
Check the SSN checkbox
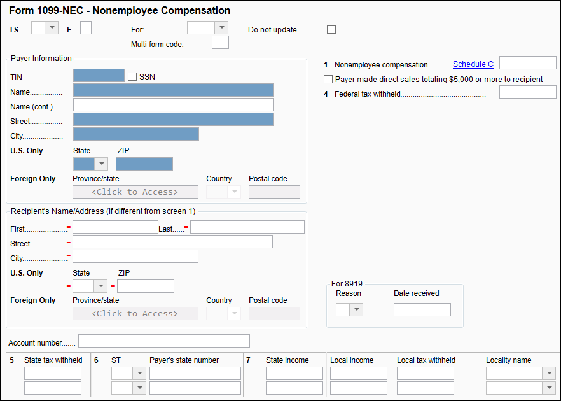132,76
